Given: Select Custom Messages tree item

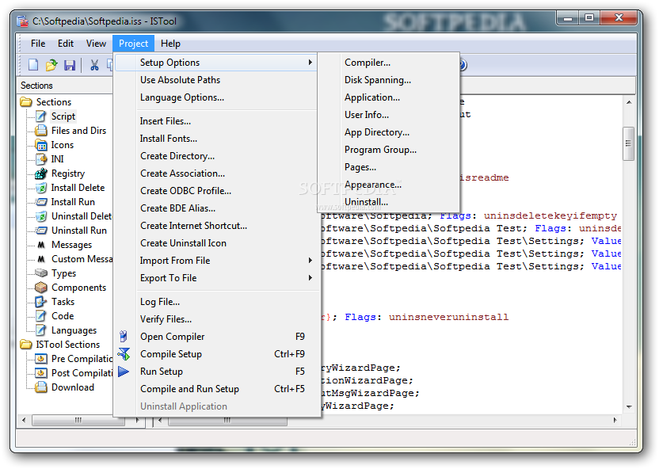Looking at the screenshot, I should pos(82,259).
